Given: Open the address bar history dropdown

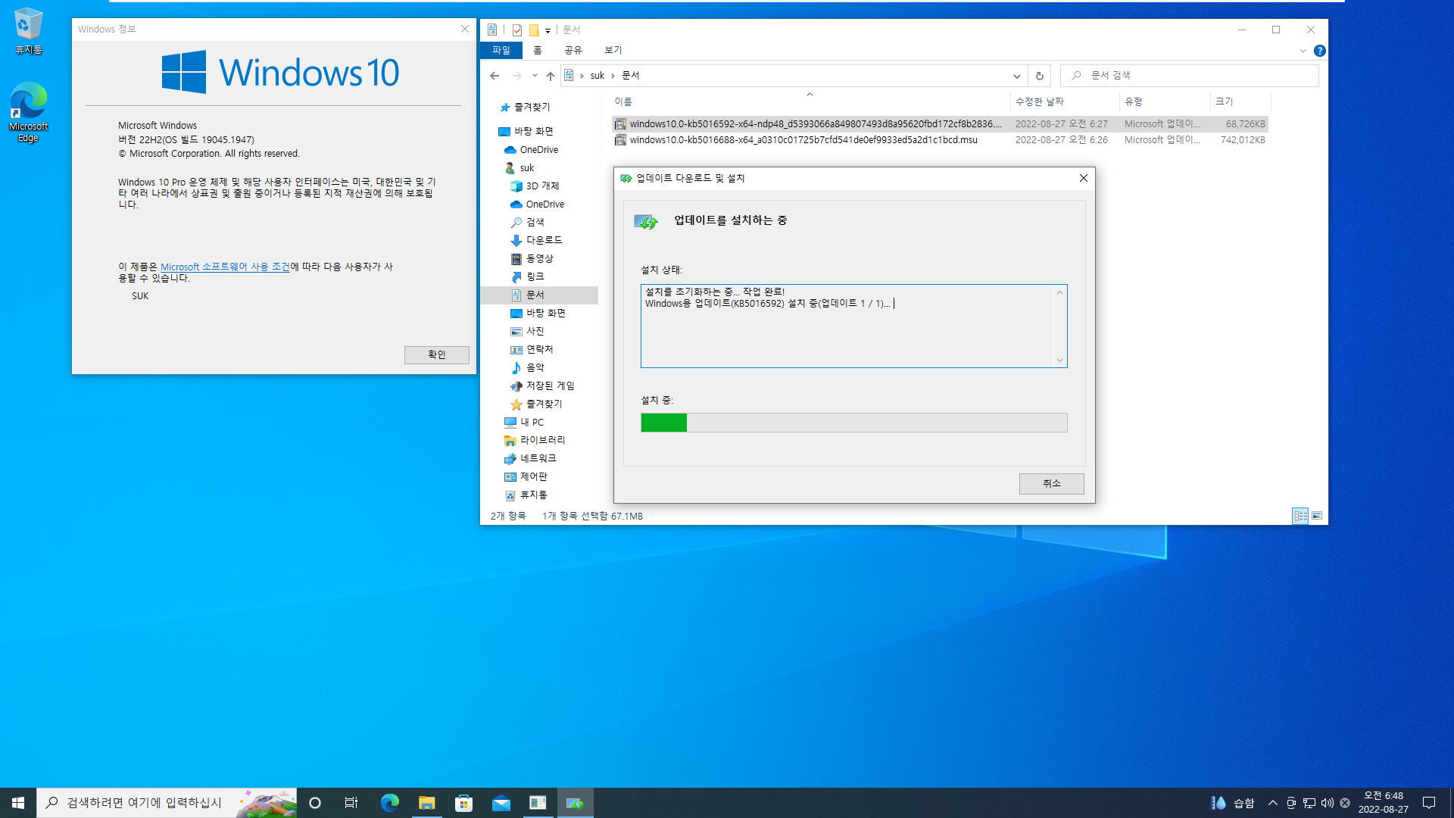Looking at the screenshot, I should tap(1016, 76).
